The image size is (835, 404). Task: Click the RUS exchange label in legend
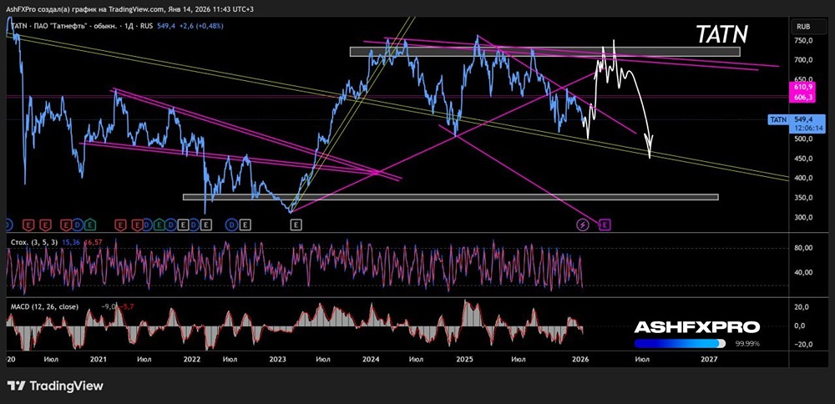[147, 26]
